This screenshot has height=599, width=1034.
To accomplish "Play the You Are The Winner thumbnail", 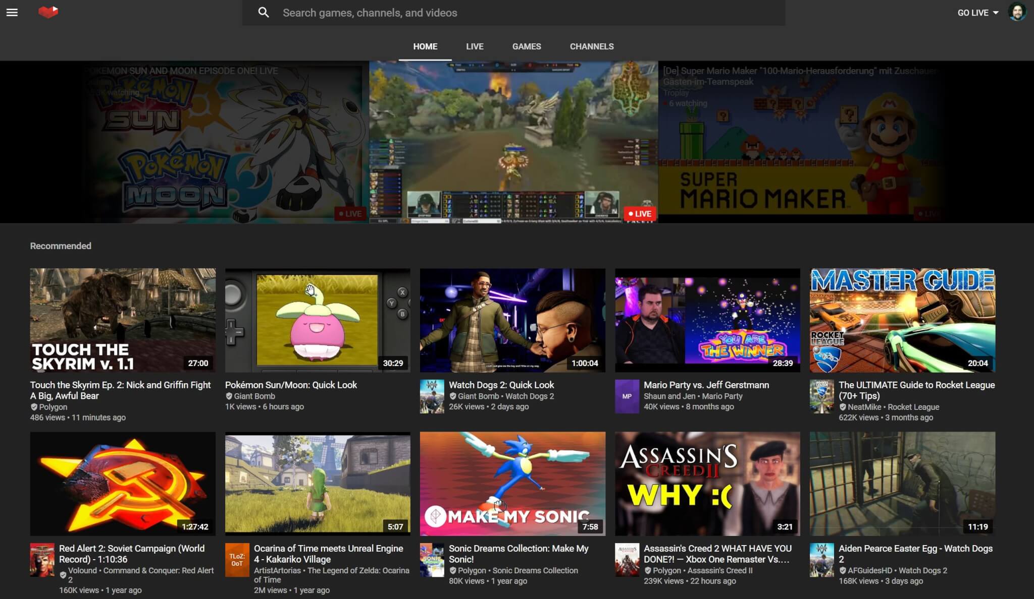I will pos(707,320).
